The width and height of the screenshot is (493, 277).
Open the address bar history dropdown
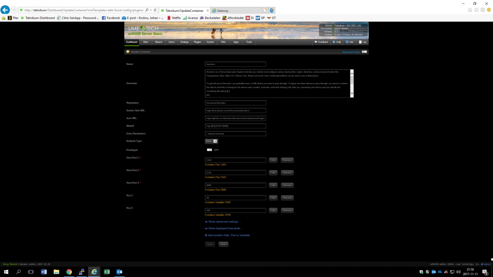151,10
